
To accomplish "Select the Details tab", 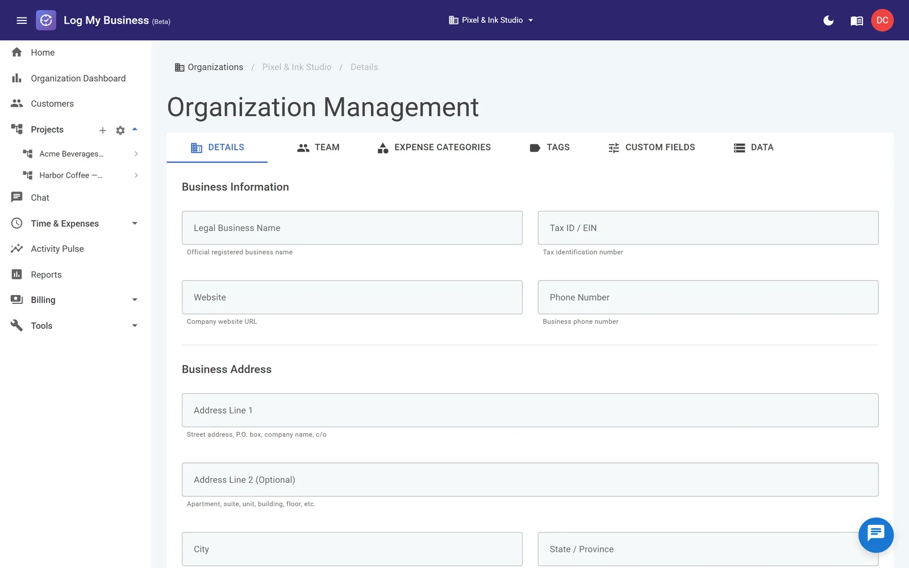I will point(217,148).
